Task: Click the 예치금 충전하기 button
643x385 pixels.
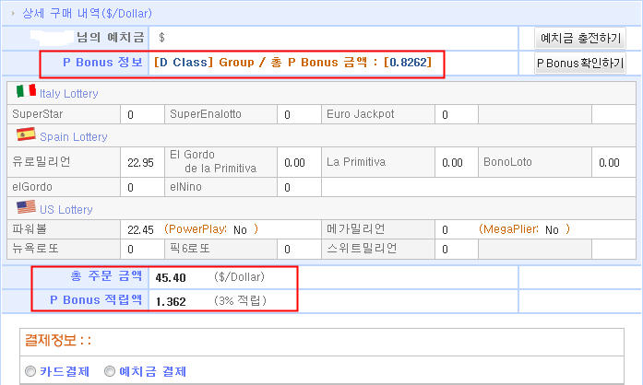Action: pos(580,38)
